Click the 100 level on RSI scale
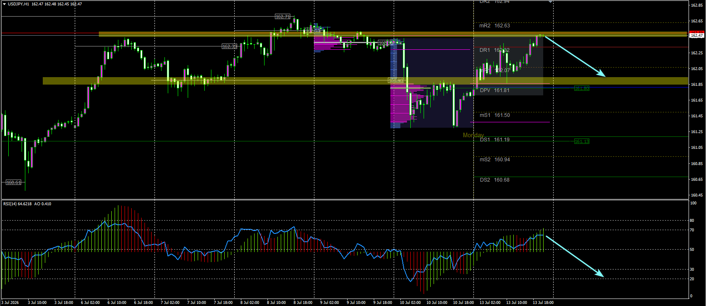 (x=693, y=203)
